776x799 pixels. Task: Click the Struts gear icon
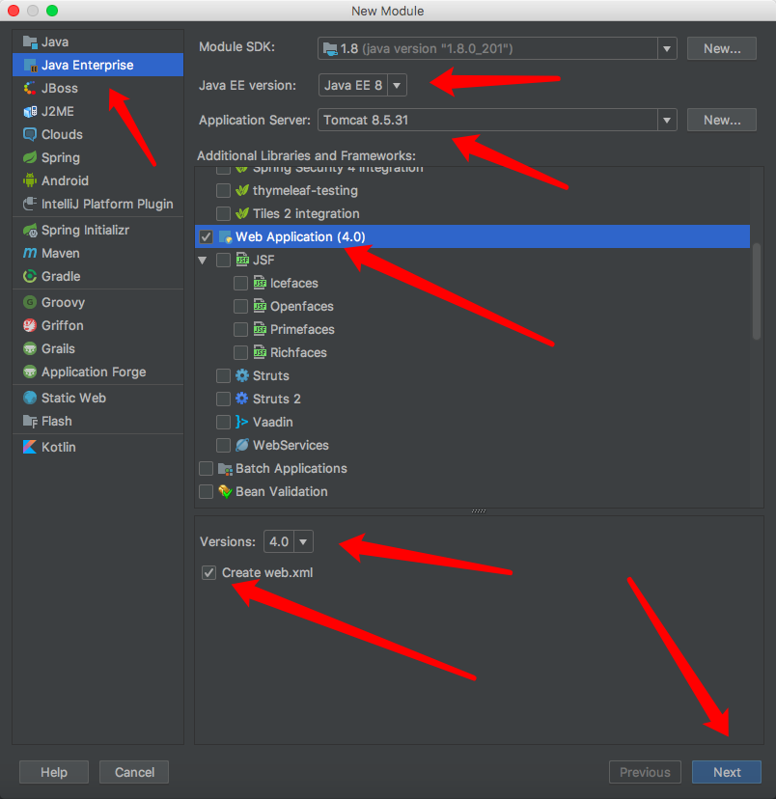(x=242, y=375)
